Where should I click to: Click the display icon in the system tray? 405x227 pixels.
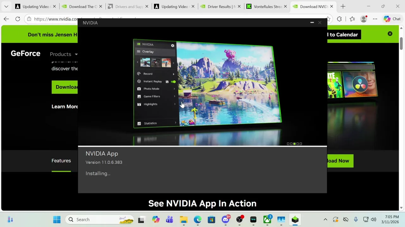(x=366, y=219)
